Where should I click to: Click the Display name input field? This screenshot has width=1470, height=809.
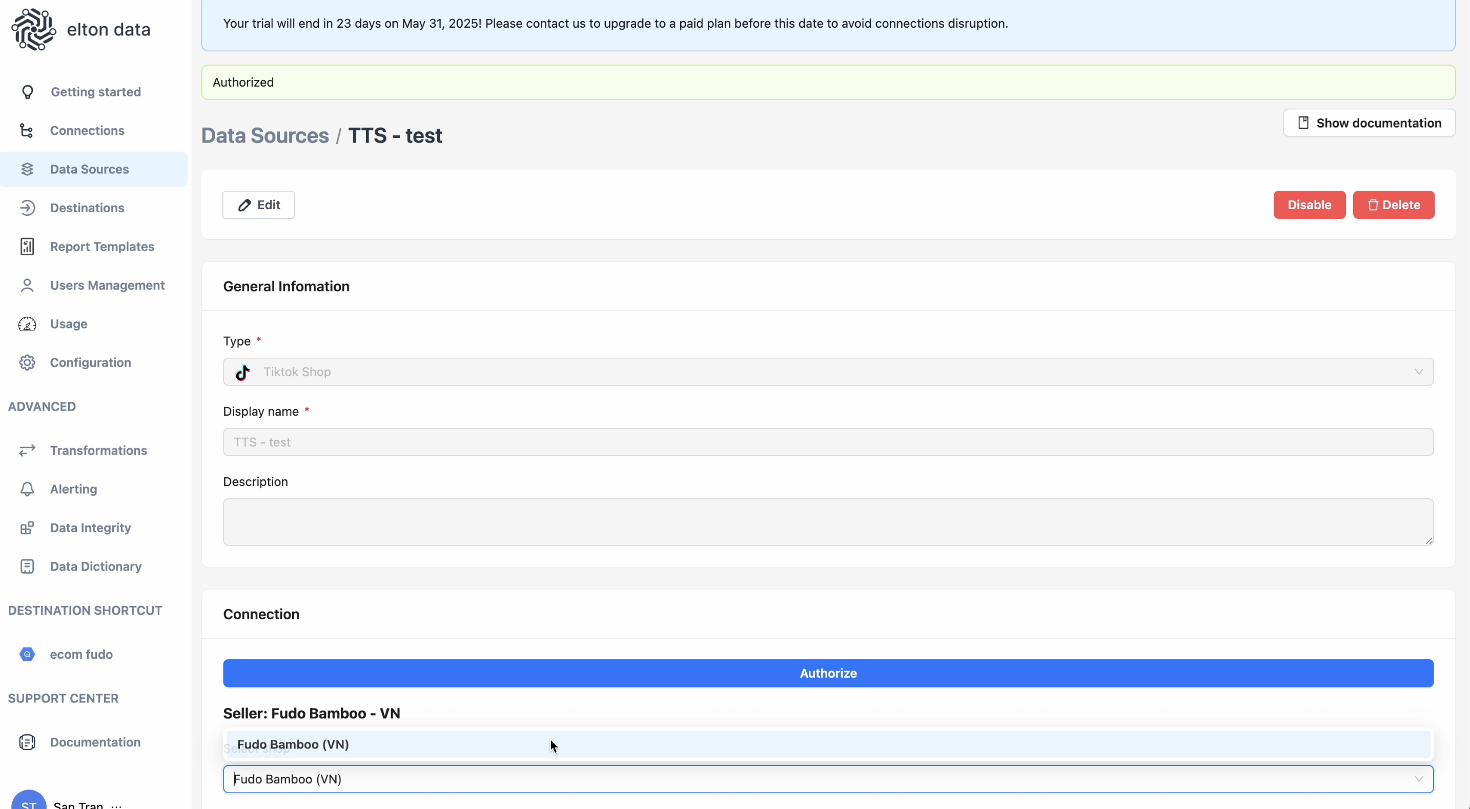(x=828, y=442)
